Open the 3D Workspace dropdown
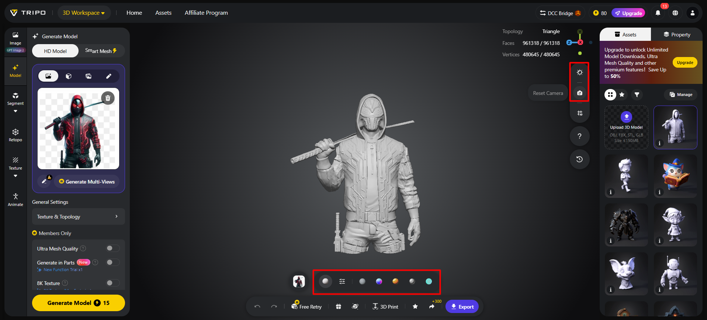Image resolution: width=707 pixels, height=320 pixels. tap(84, 13)
